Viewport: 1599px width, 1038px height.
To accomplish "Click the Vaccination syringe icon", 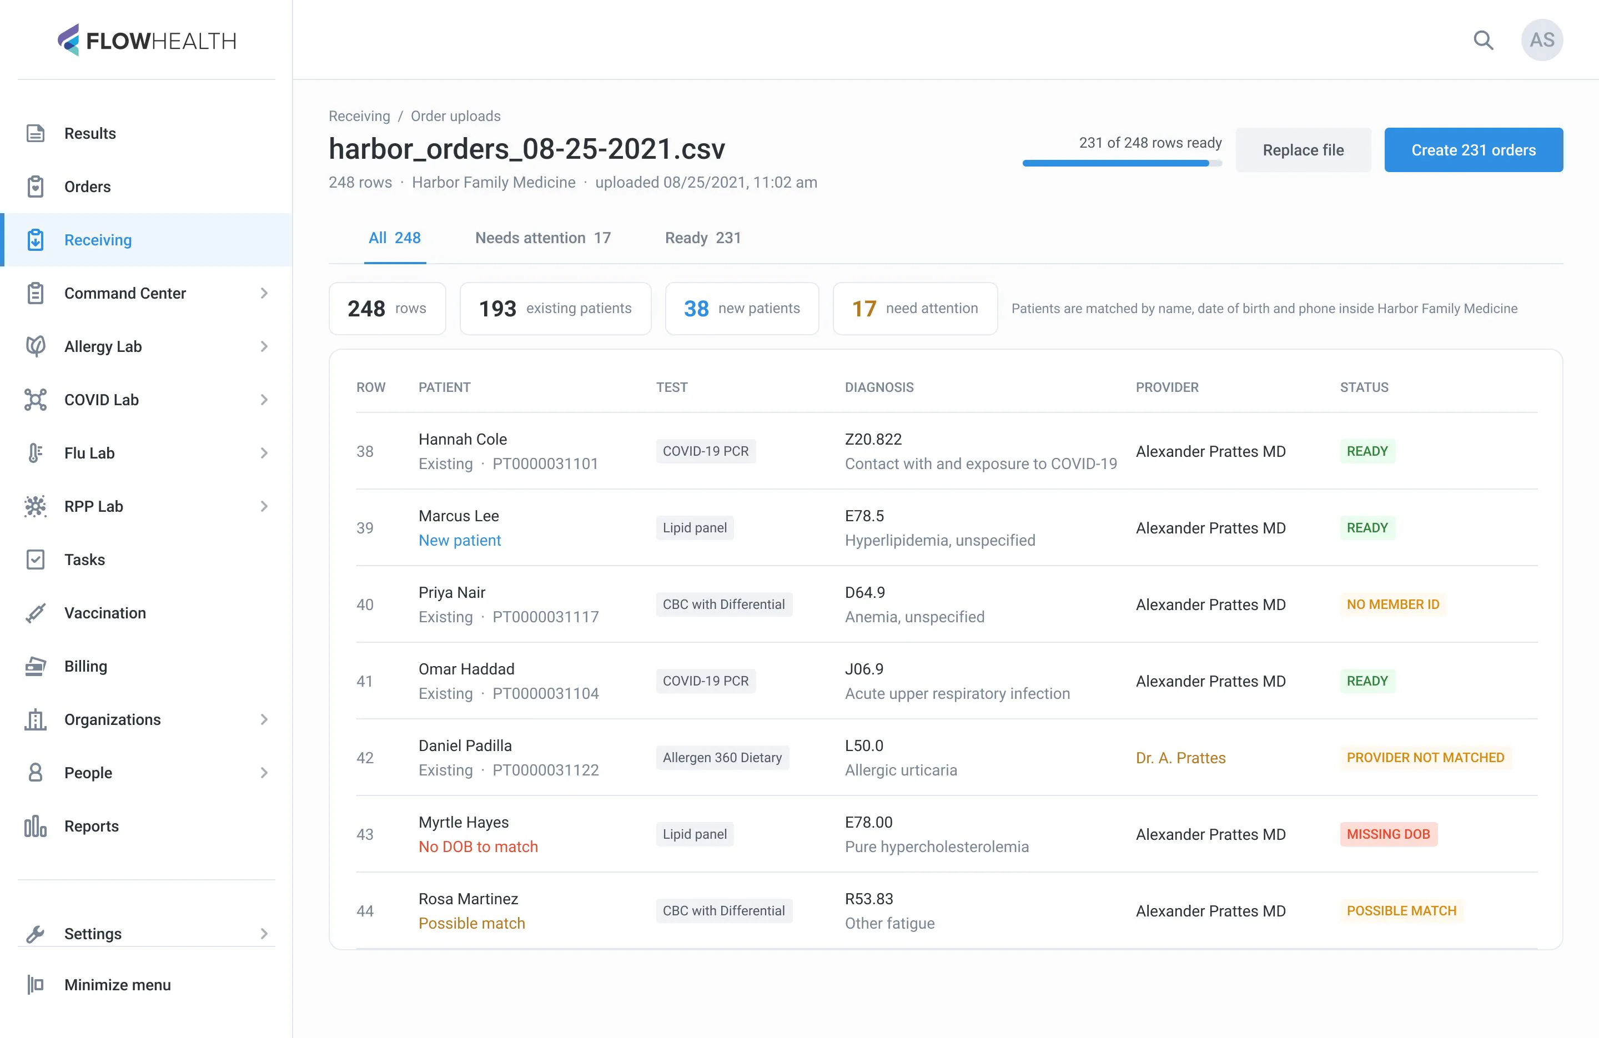I will tap(36, 613).
